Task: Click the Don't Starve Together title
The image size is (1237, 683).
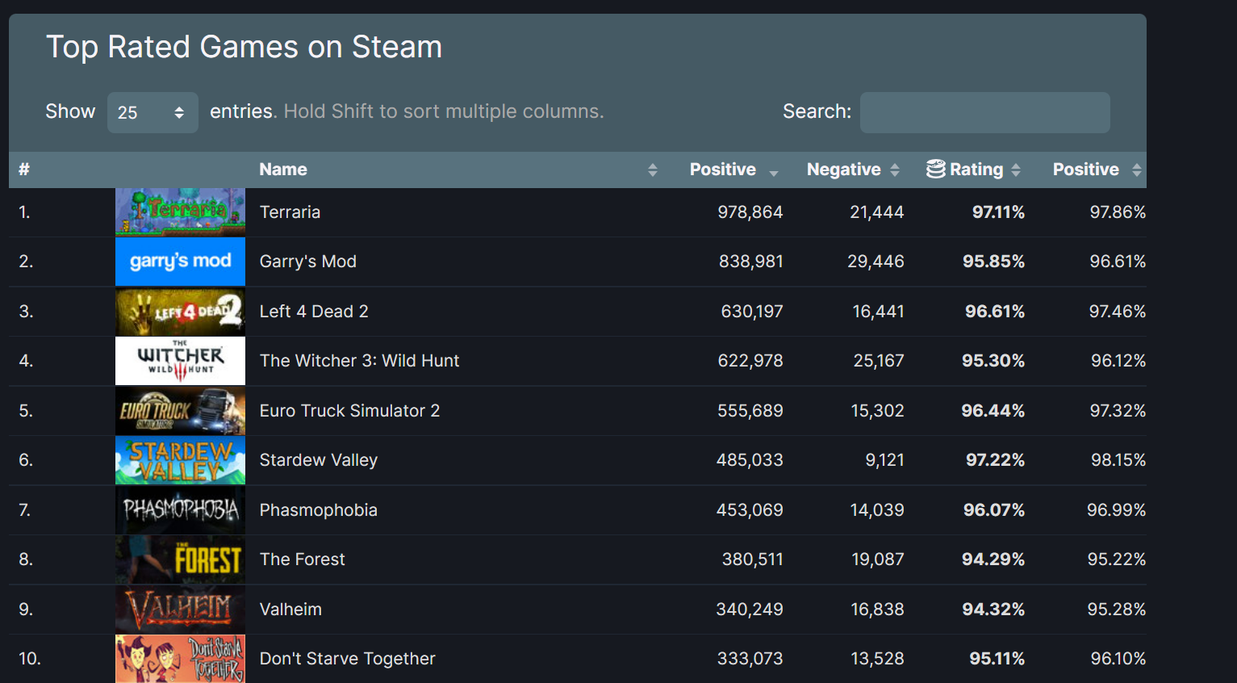Action: point(347,659)
